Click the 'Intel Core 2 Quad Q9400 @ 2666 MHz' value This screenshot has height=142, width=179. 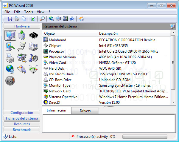[x=128, y=51]
